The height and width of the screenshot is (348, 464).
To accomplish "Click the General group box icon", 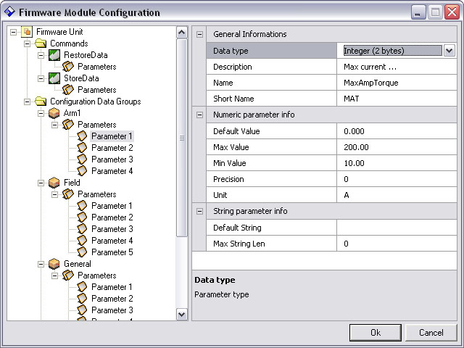I will click(x=54, y=264).
